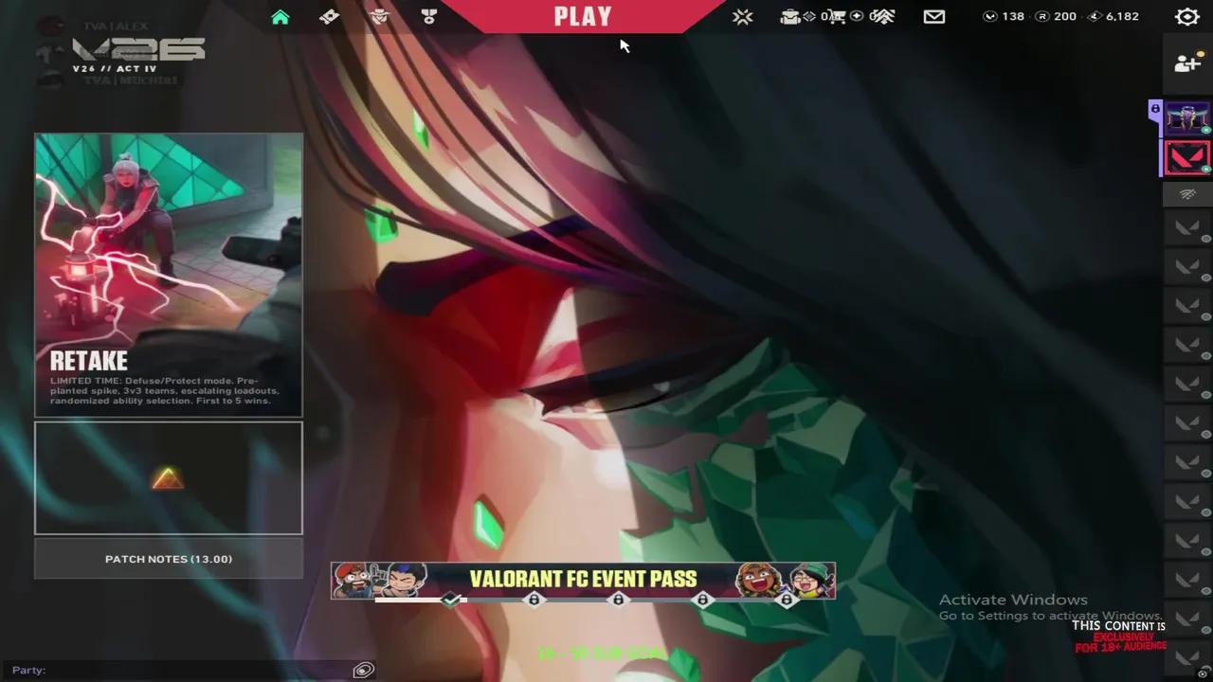Open the Valorant emblem icon right of PLAY
Viewport: 1213px width, 682px height.
coord(742,16)
